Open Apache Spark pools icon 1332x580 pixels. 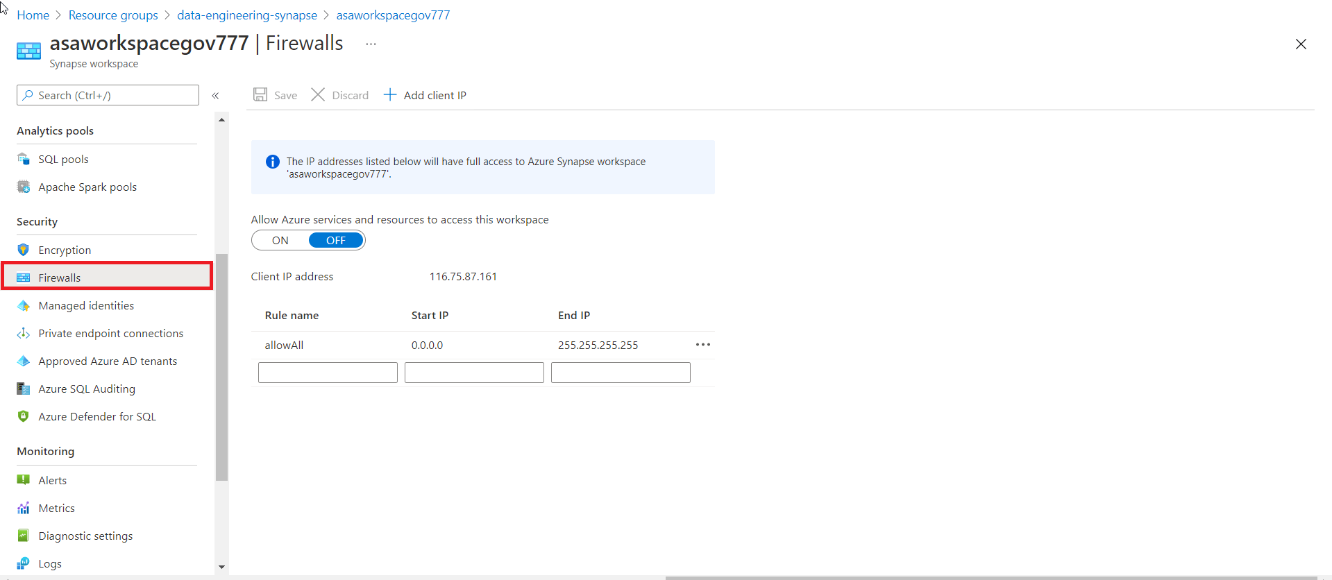(24, 187)
